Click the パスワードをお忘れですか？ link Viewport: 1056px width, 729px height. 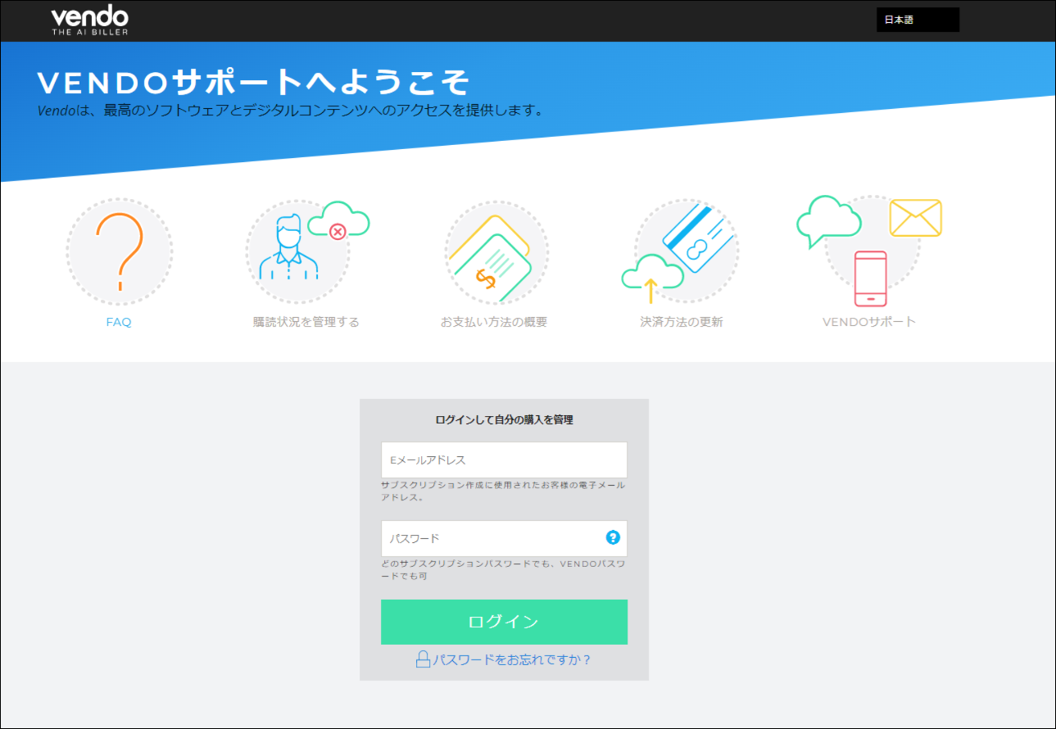coord(512,659)
